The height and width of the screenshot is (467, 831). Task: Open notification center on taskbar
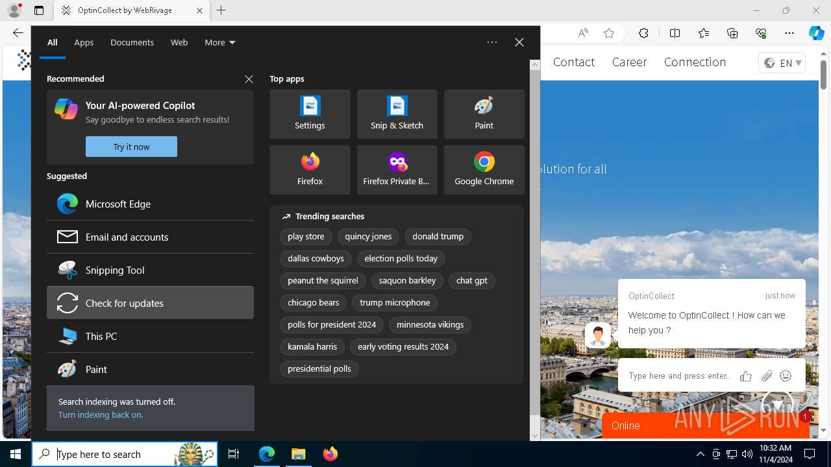coord(810,454)
